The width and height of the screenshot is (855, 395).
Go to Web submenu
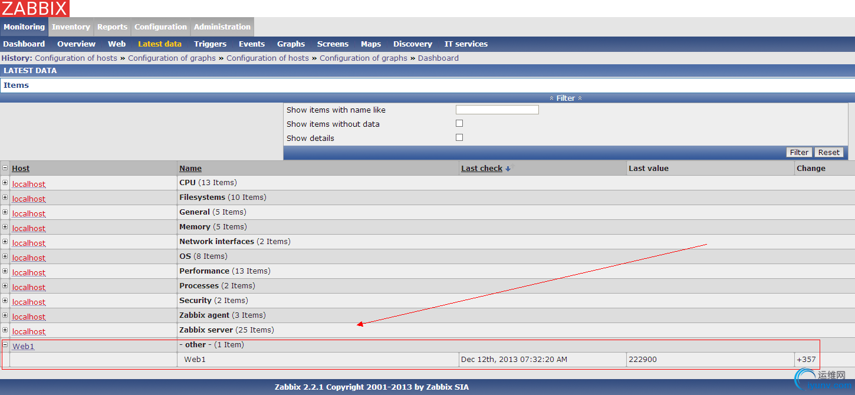117,44
